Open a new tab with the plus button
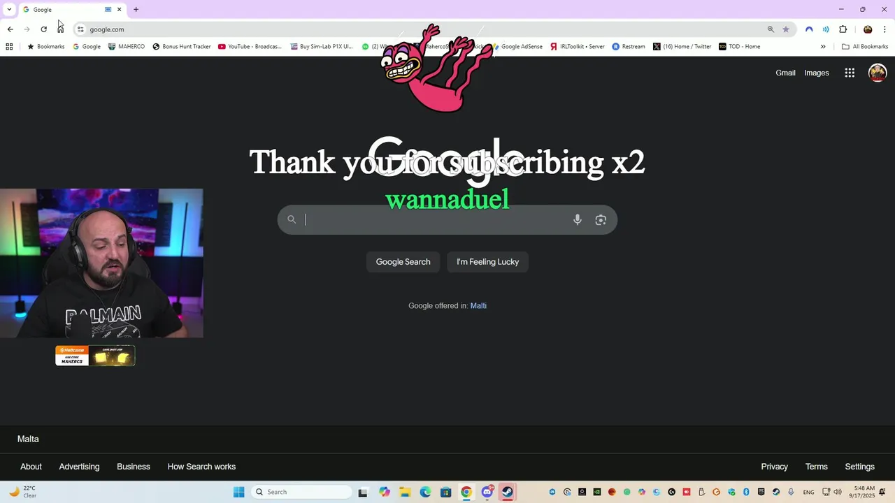Screen dimensions: 895x503 (x=136, y=10)
